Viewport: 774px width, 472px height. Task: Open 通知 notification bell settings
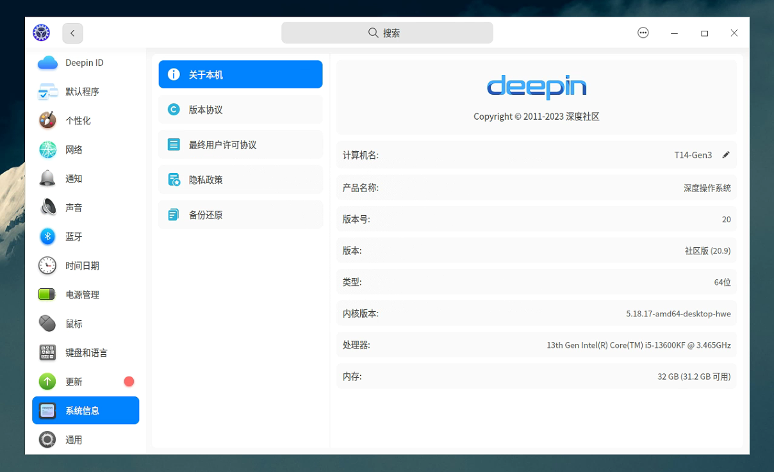point(85,179)
